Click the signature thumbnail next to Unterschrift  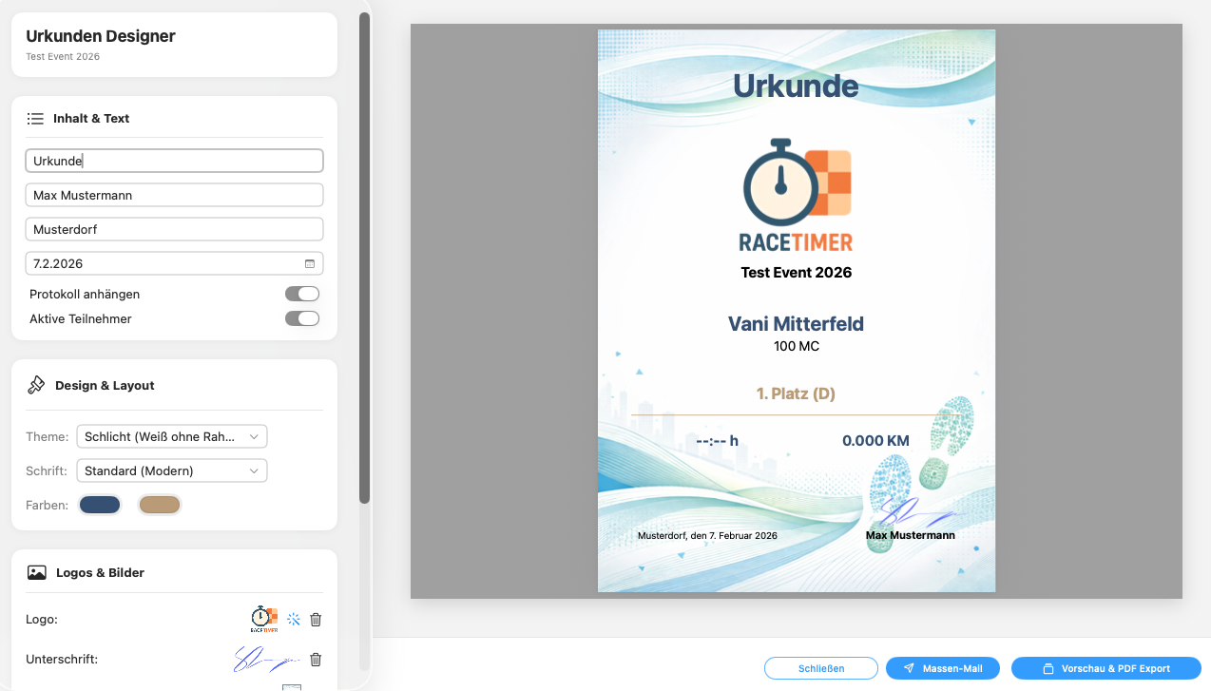tap(265, 660)
